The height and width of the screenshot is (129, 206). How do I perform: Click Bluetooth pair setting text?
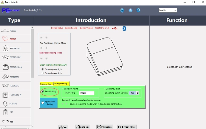point(179,67)
